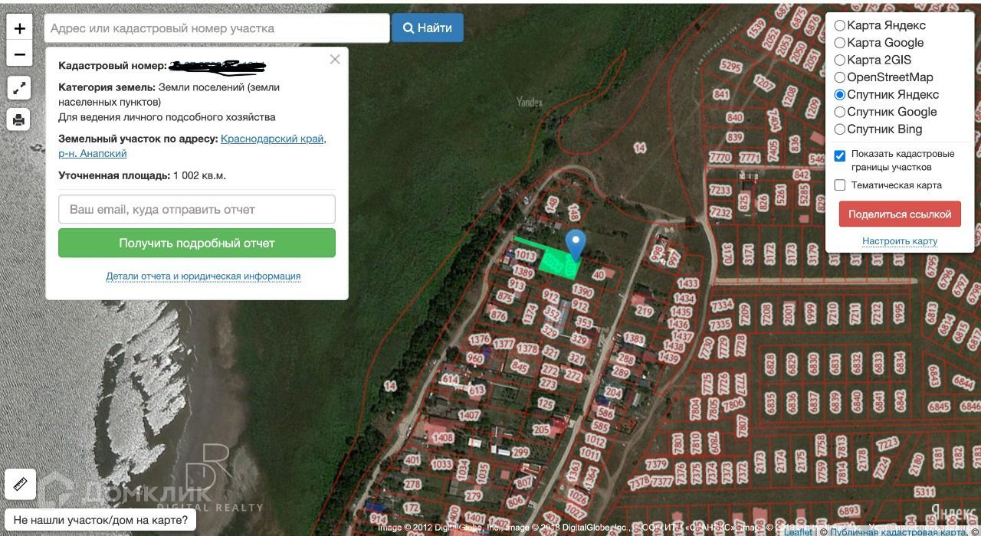Screen dimensions: 981x536
Task: Click Не нашли участок/дом на карте? button
Action: click(100, 521)
